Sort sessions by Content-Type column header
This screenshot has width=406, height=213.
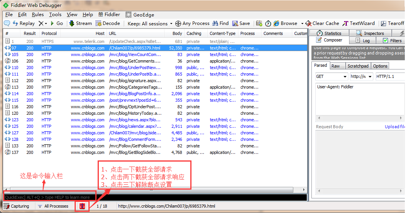point(223,33)
